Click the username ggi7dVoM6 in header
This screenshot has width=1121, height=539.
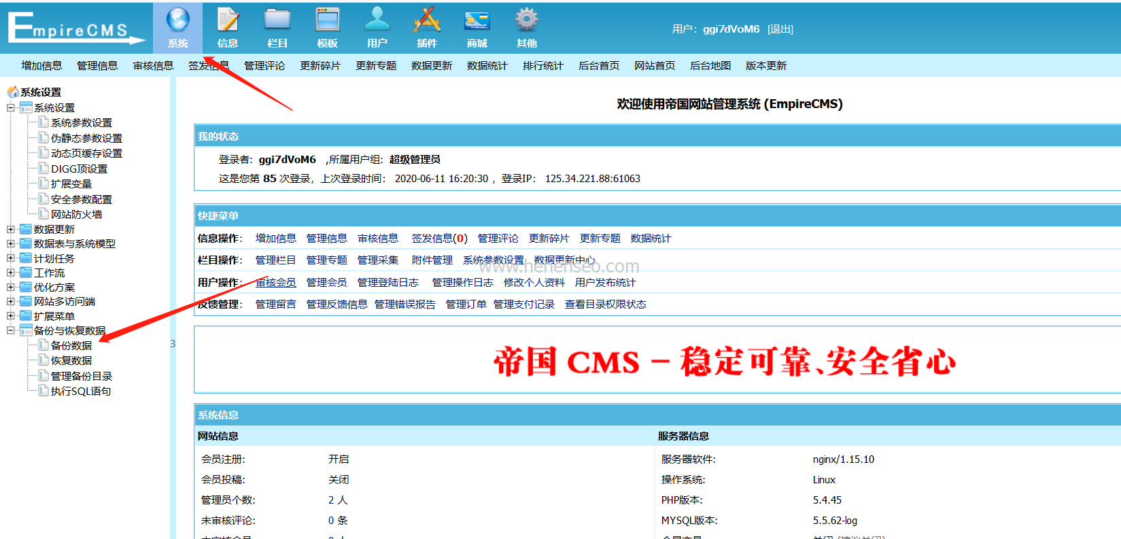point(731,29)
